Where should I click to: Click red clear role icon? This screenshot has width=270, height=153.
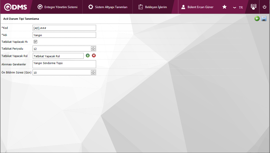coord(94,55)
